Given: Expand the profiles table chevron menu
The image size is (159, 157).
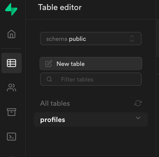Looking at the screenshot, I should pos(138,118).
